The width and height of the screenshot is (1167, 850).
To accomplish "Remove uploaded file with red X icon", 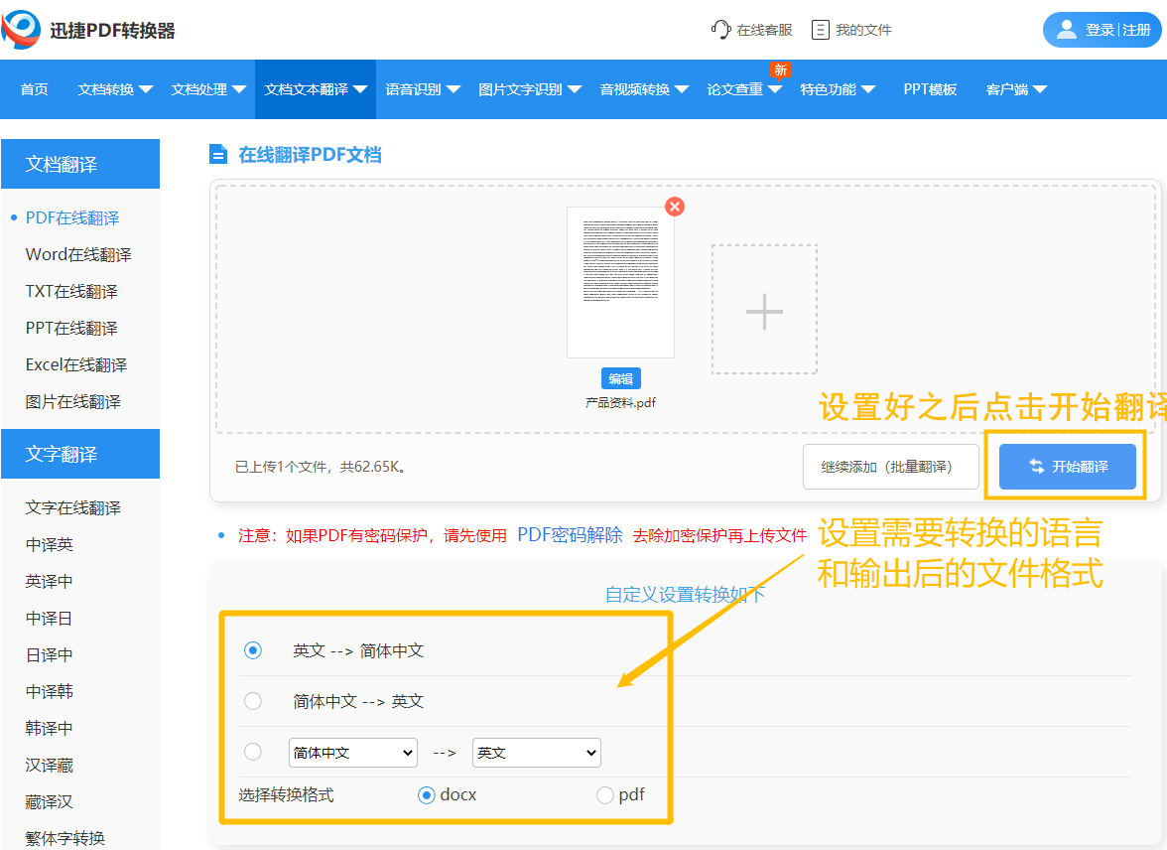I will pyautogui.click(x=675, y=207).
